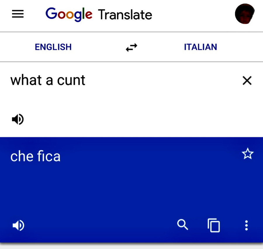The image size is (263, 249).
Task: Choose ENGLISH source language selector
Action: 53,47
